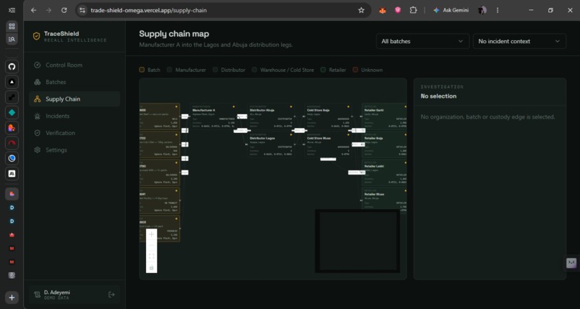Click the Control Room gauge icon

37,65
